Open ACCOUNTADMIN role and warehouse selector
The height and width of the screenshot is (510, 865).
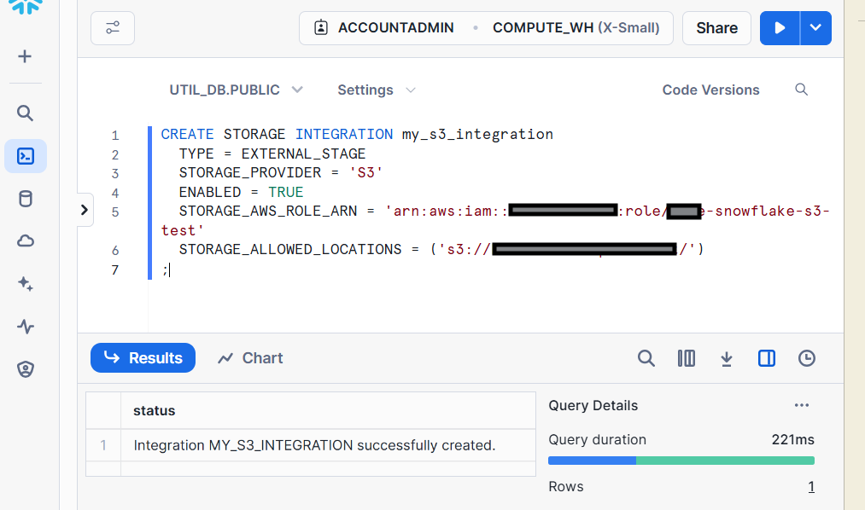486,28
